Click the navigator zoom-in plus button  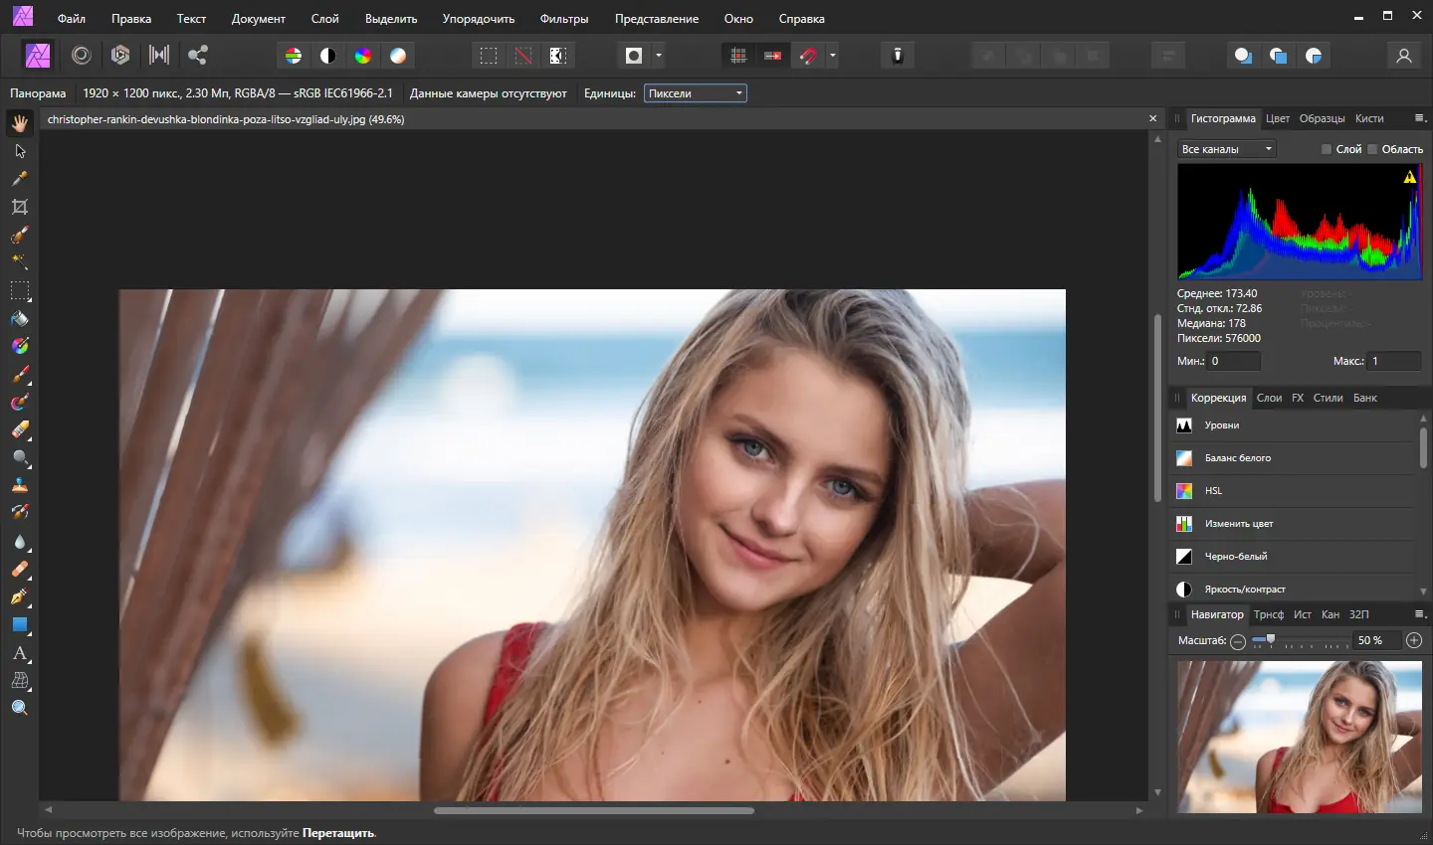pos(1414,641)
